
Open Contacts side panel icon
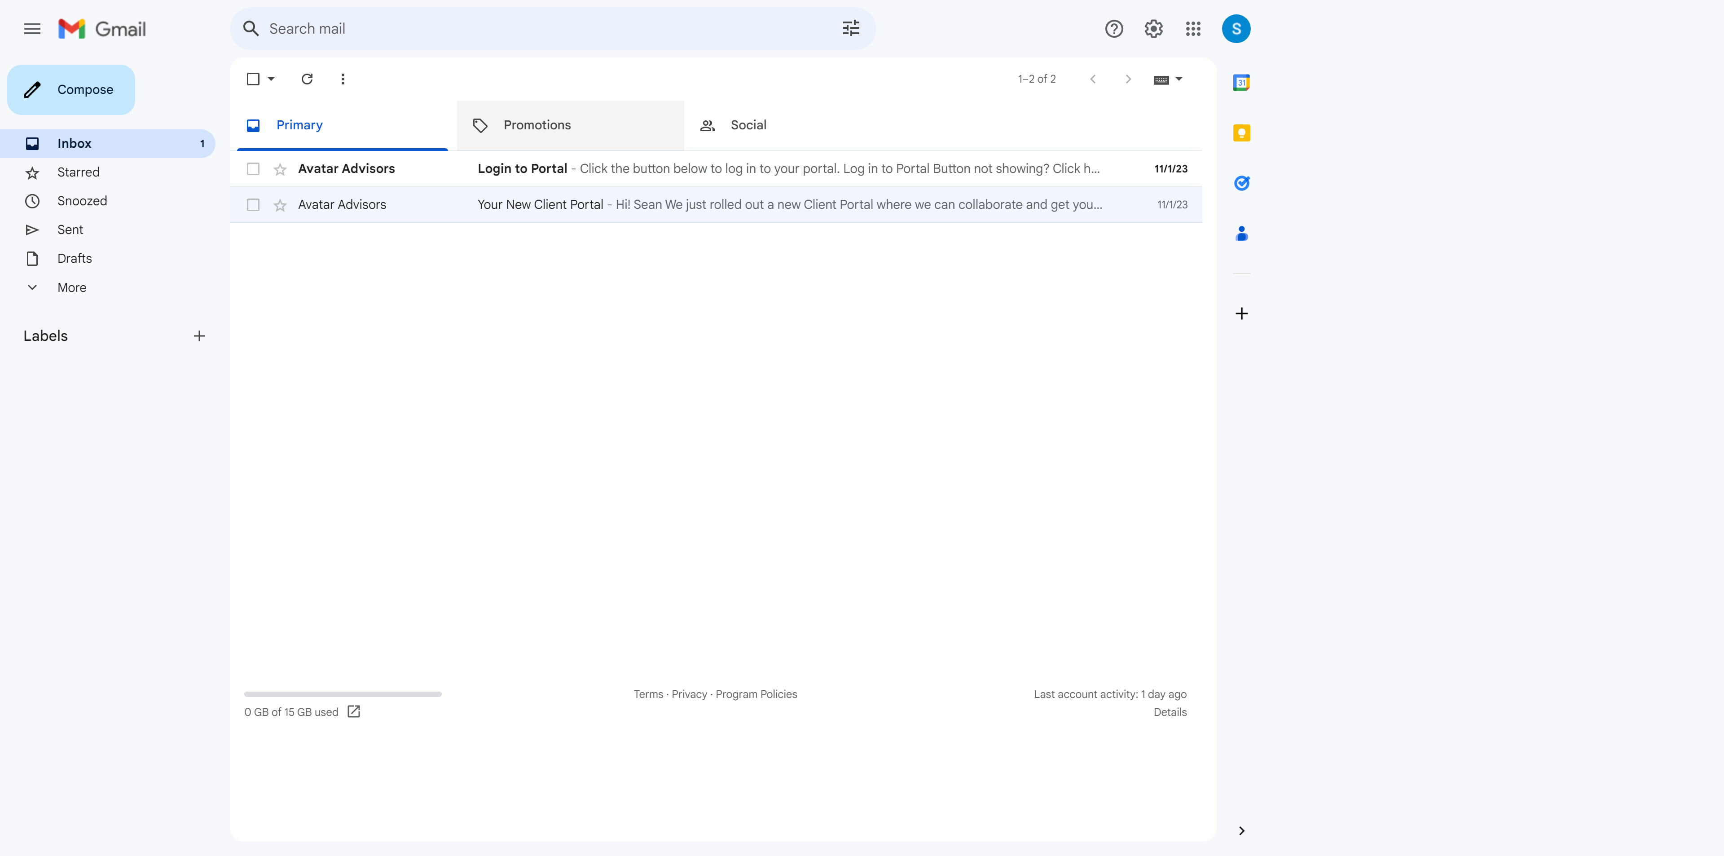click(x=1241, y=234)
